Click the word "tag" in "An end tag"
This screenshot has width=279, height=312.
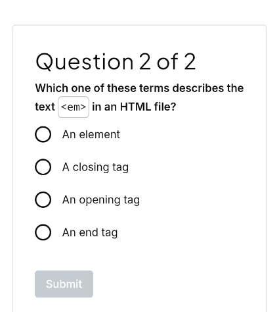click(x=110, y=233)
